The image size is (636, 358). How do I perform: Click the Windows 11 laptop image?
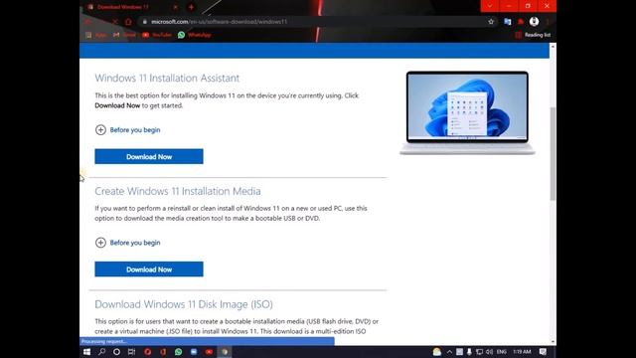pyautogui.click(x=467, y=112)
